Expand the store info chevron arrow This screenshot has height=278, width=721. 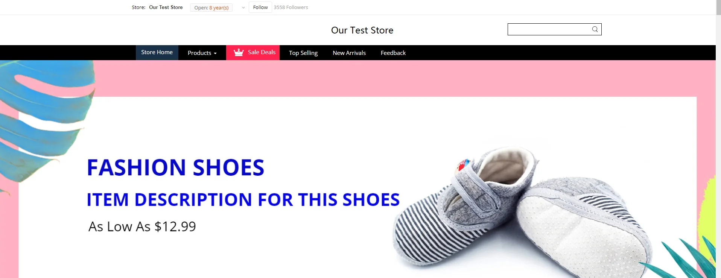coord(243,8)
